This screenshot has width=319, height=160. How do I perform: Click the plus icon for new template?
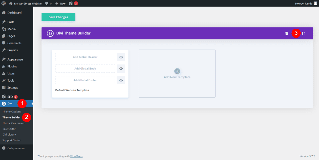[177, 71]
